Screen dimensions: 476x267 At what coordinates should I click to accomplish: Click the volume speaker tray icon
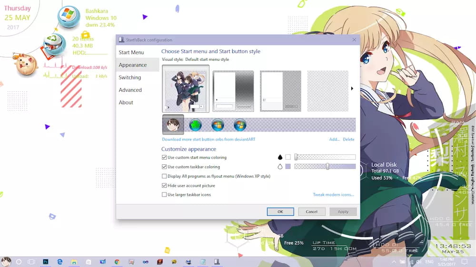coord(419,262)
